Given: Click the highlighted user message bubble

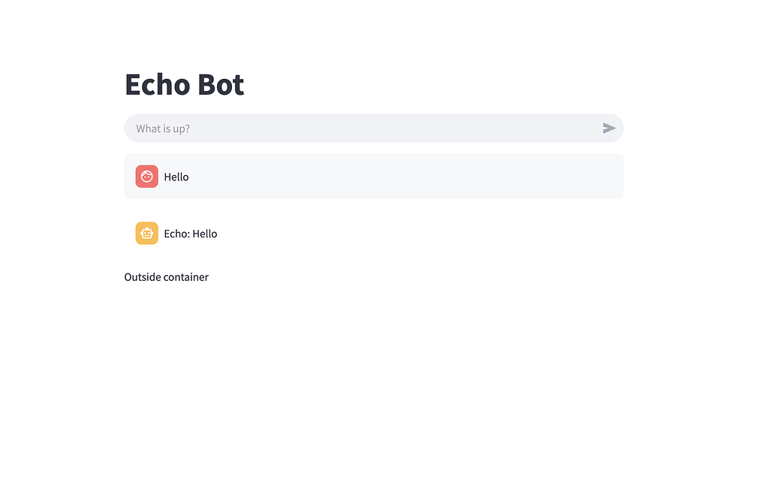Looking at the screenshot, I should [373, 177].
